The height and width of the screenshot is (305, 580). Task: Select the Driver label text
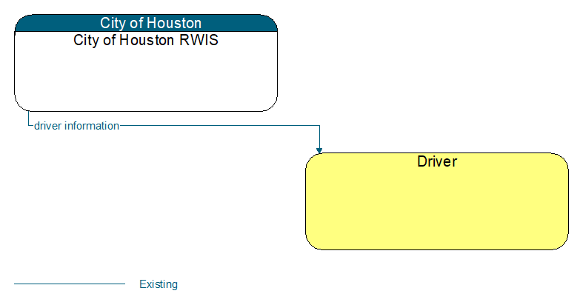point(437,161)
